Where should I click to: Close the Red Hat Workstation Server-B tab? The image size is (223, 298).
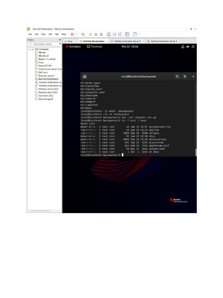(143, 41)
